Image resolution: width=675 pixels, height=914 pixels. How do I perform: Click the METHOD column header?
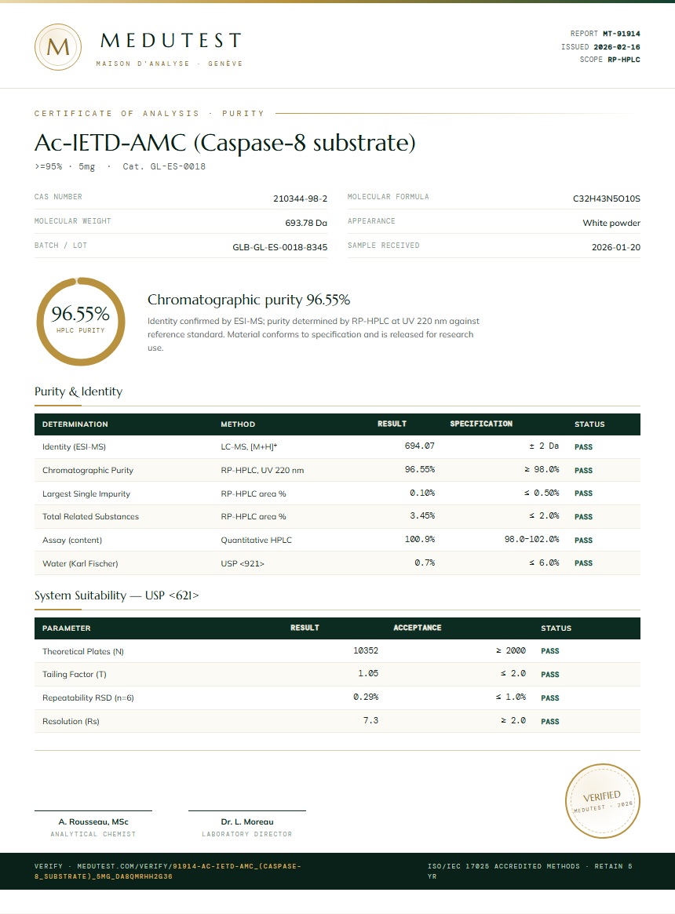pos(238,424)
